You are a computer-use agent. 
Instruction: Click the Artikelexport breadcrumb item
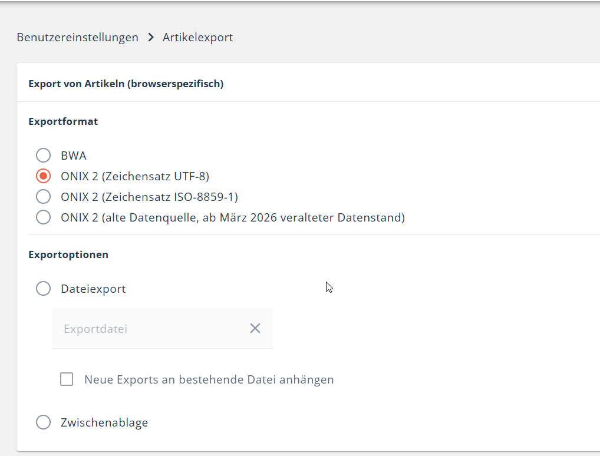click(198, 38)
